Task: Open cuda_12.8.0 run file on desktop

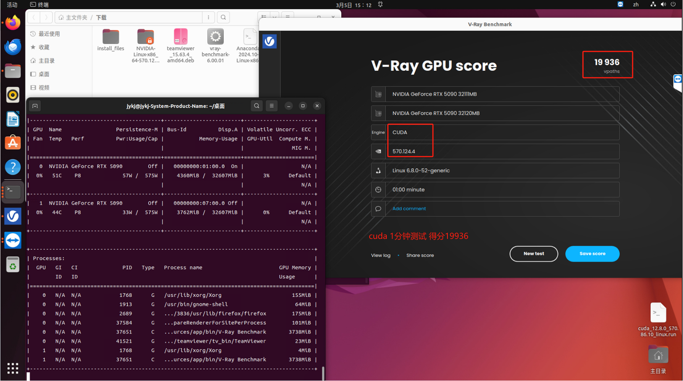Action: click(x=658, y=320)
